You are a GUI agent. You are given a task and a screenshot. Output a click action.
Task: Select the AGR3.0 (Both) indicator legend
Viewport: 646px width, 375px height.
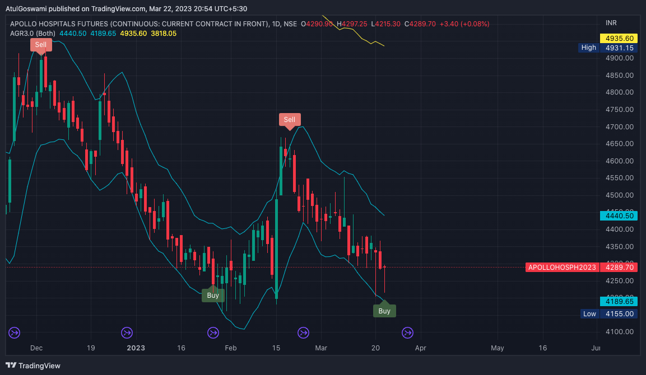(32, 34)
